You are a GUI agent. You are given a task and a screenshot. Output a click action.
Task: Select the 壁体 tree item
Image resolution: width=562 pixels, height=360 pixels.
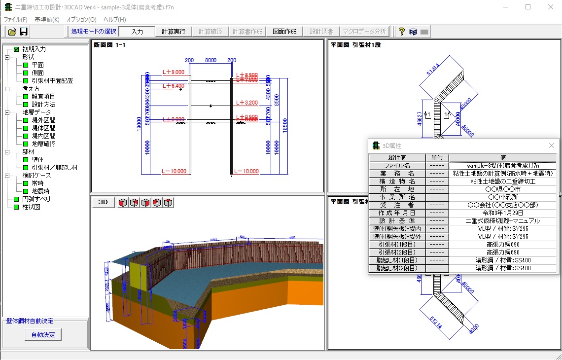click(x=37, y=160)
